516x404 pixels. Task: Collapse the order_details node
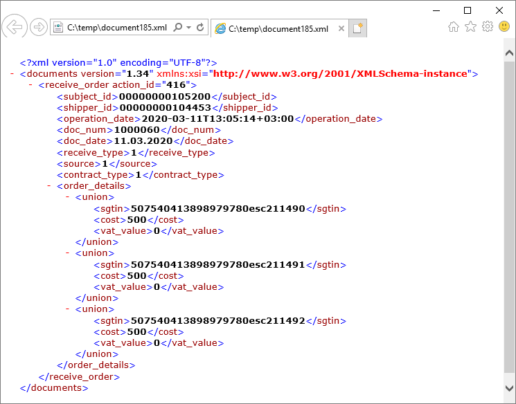coord(48,186)
